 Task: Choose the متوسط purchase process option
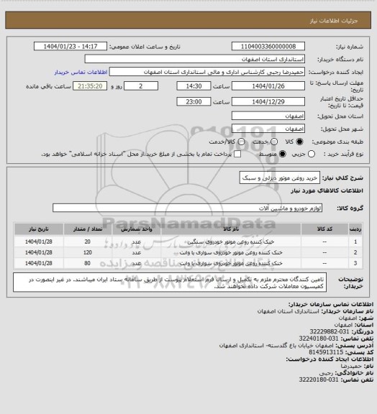283,154
